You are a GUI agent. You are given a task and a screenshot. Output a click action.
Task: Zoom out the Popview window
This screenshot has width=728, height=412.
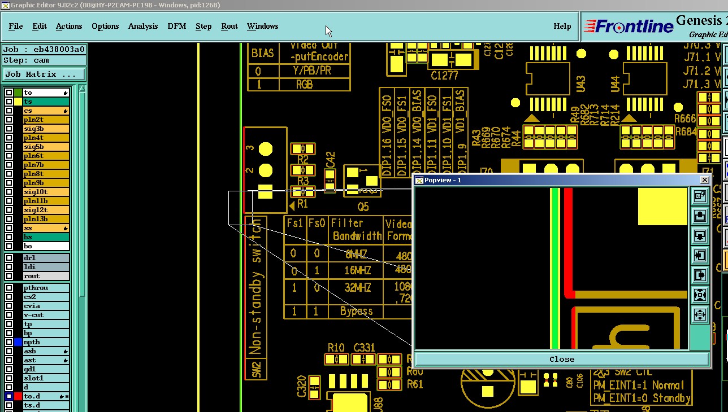pos(700,314)
